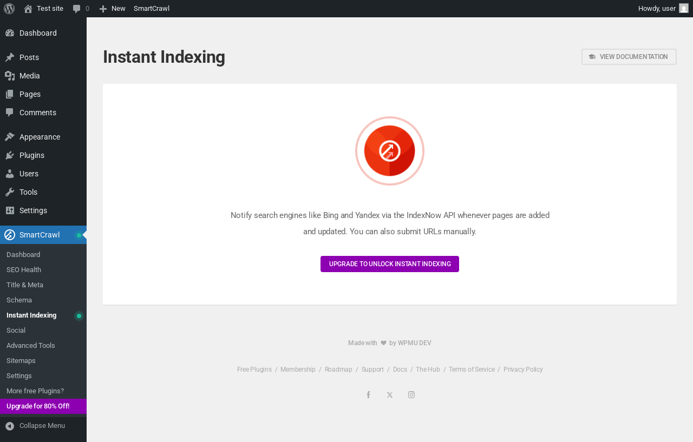Open Test site home link
The height and width of the screenshot is (442, 693).
pos(43,9)
